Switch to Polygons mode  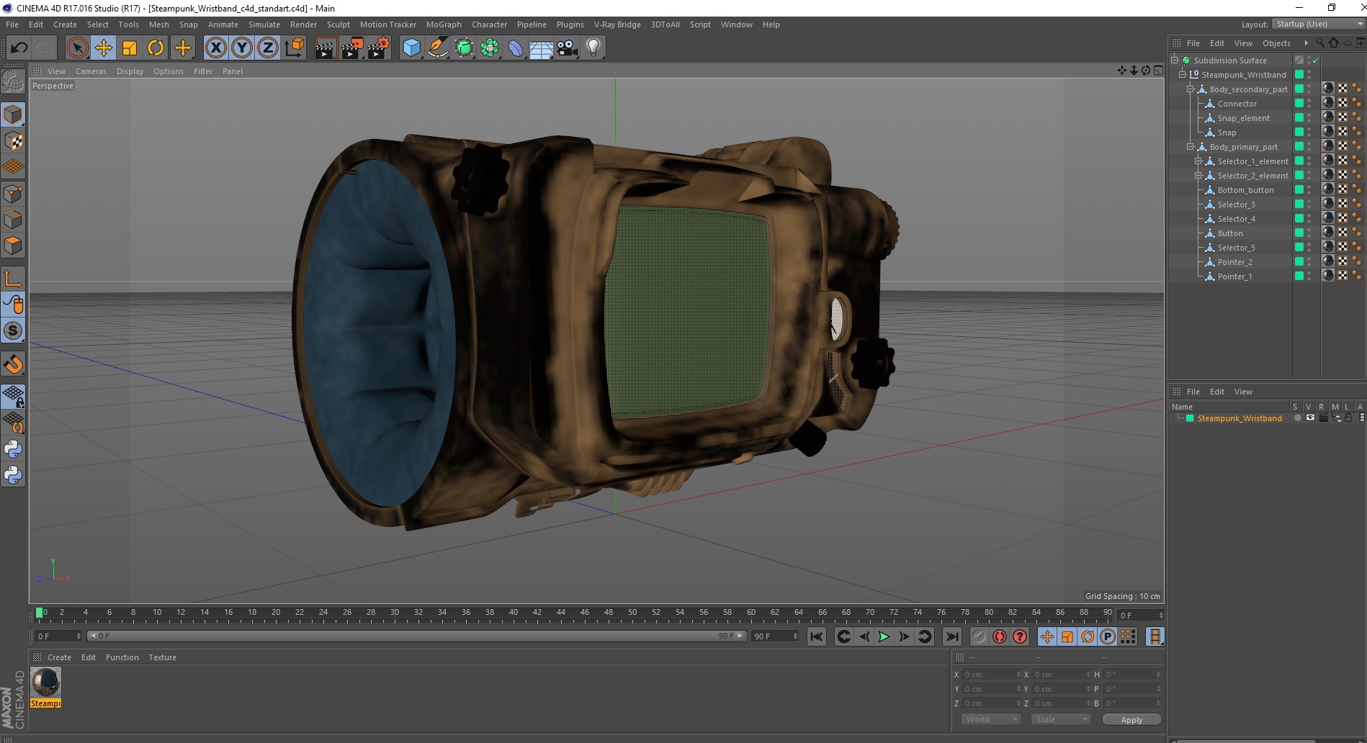pos(13,246)
